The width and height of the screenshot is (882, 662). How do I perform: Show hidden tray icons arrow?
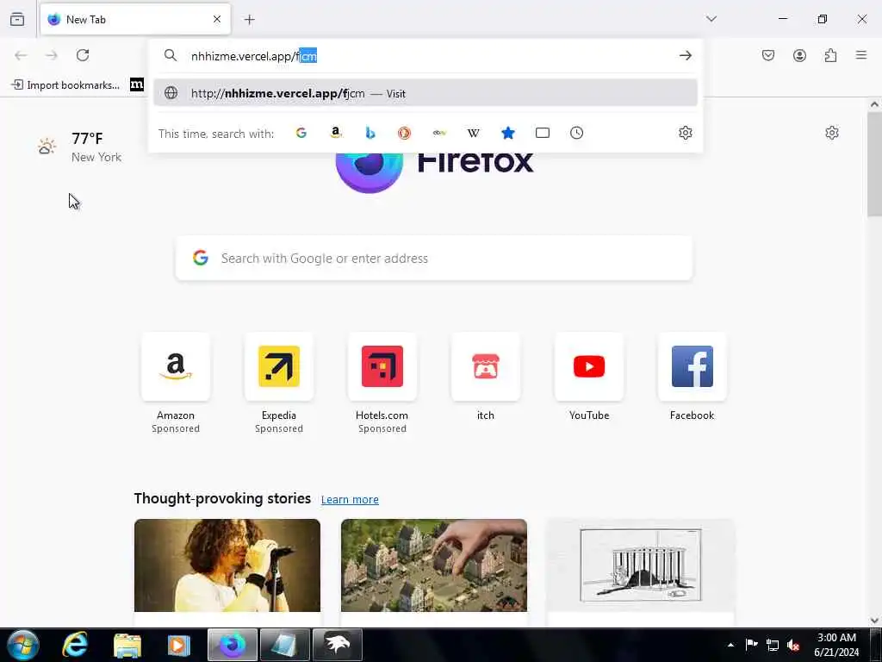[x=730, y=645]
